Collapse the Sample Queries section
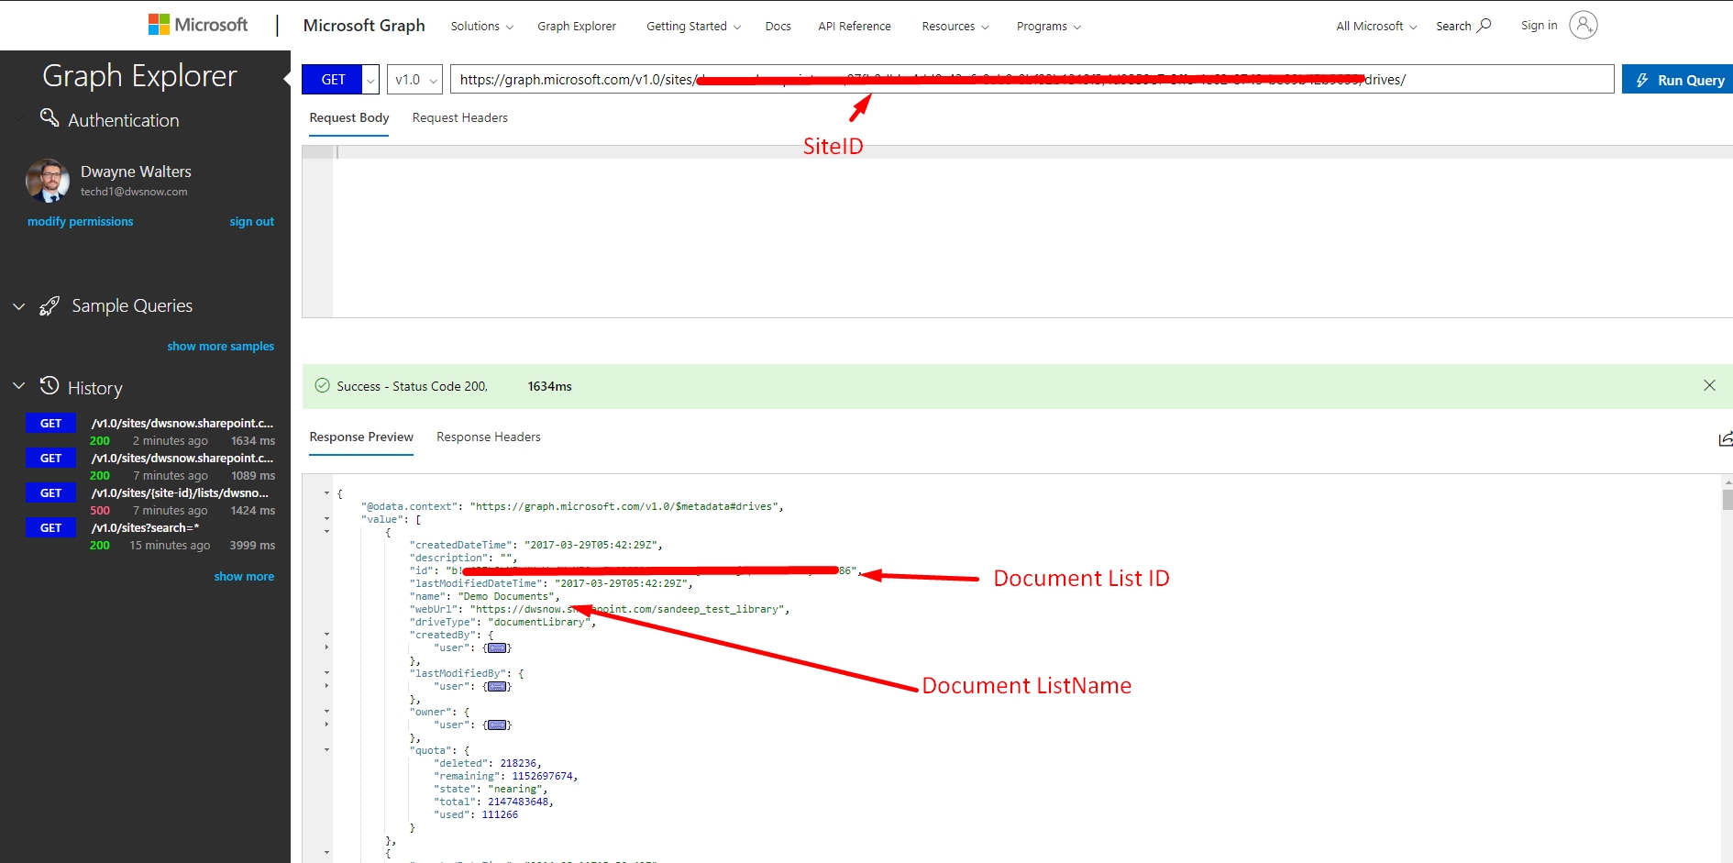 [18, 306]
